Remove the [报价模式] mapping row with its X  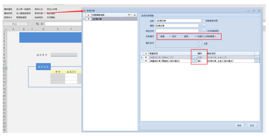pyautogui.click(x=145, y=61)
